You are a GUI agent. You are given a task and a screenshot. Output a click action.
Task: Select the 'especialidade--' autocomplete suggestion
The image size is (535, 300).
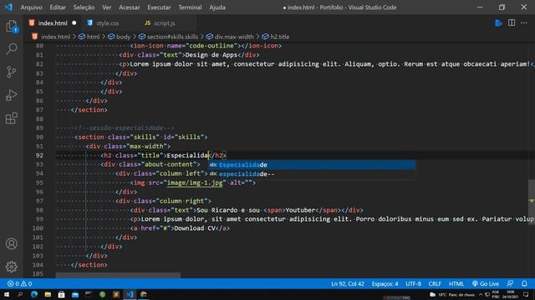[312, 174]
